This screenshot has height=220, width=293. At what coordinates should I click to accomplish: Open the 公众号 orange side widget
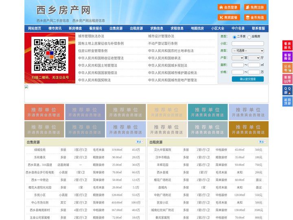(287, 68)
